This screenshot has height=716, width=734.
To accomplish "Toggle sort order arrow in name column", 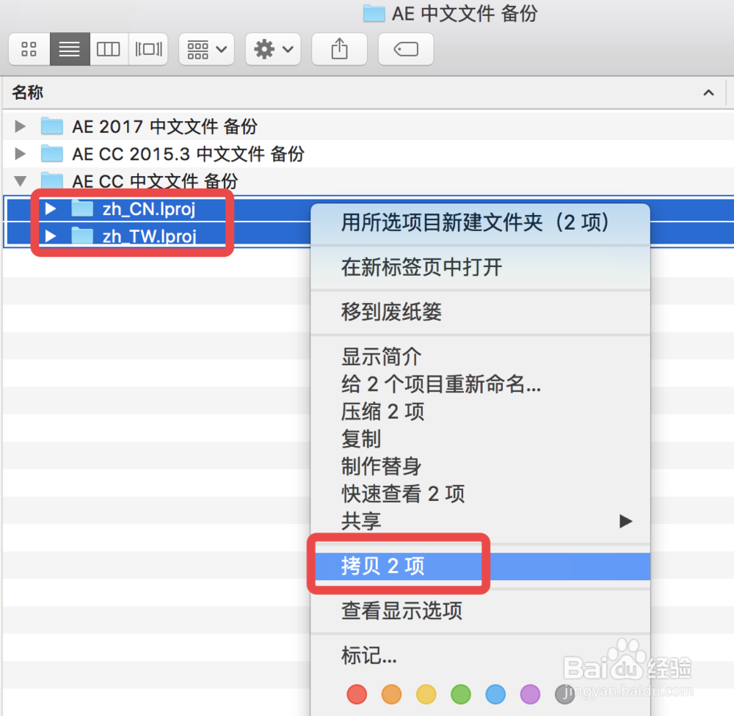I will (x=708, y=92).
